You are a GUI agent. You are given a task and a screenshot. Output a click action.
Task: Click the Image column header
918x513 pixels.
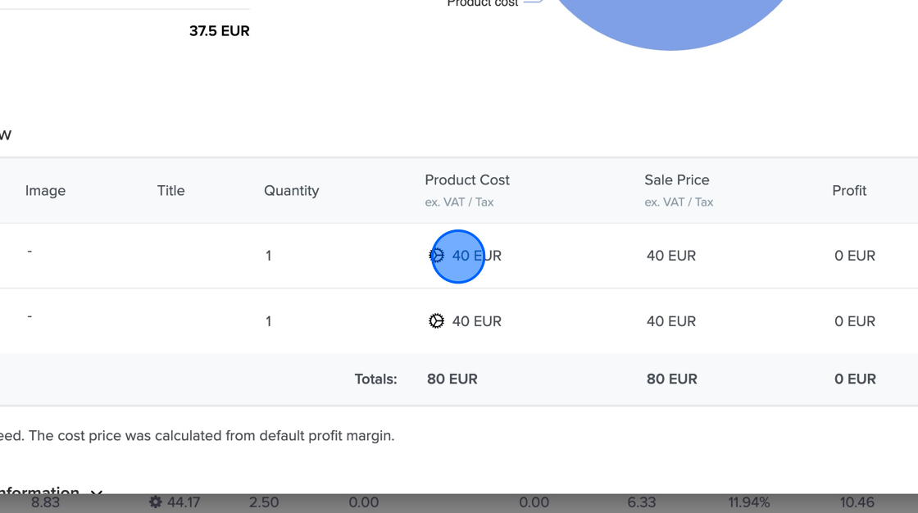(45, 190)
